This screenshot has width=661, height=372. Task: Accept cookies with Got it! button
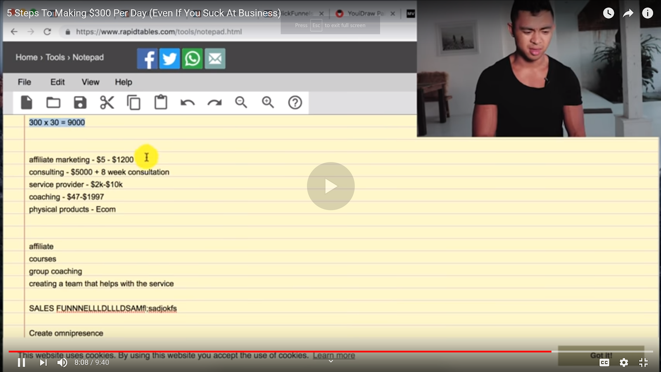(601, 355)
